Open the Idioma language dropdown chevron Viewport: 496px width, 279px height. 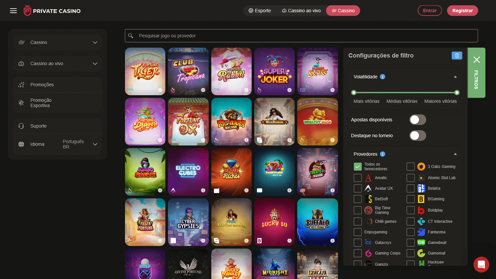click(95, 144)
